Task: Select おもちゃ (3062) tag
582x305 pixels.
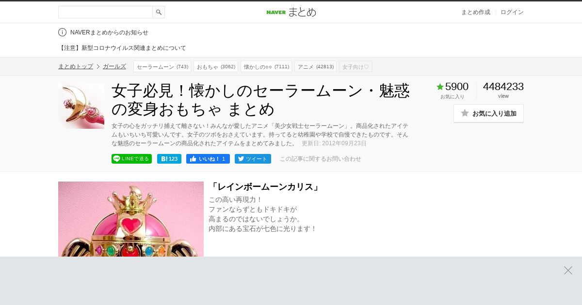Action: (x=216, y=66)
